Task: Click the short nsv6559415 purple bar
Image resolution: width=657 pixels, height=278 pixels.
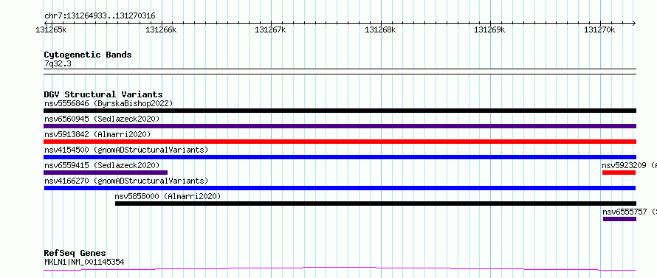Action: coord(106,173)
